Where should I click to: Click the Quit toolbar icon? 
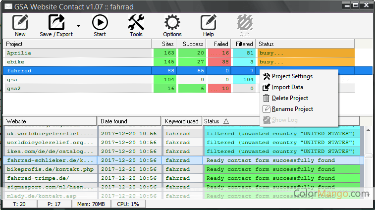[x=245, y=22]
